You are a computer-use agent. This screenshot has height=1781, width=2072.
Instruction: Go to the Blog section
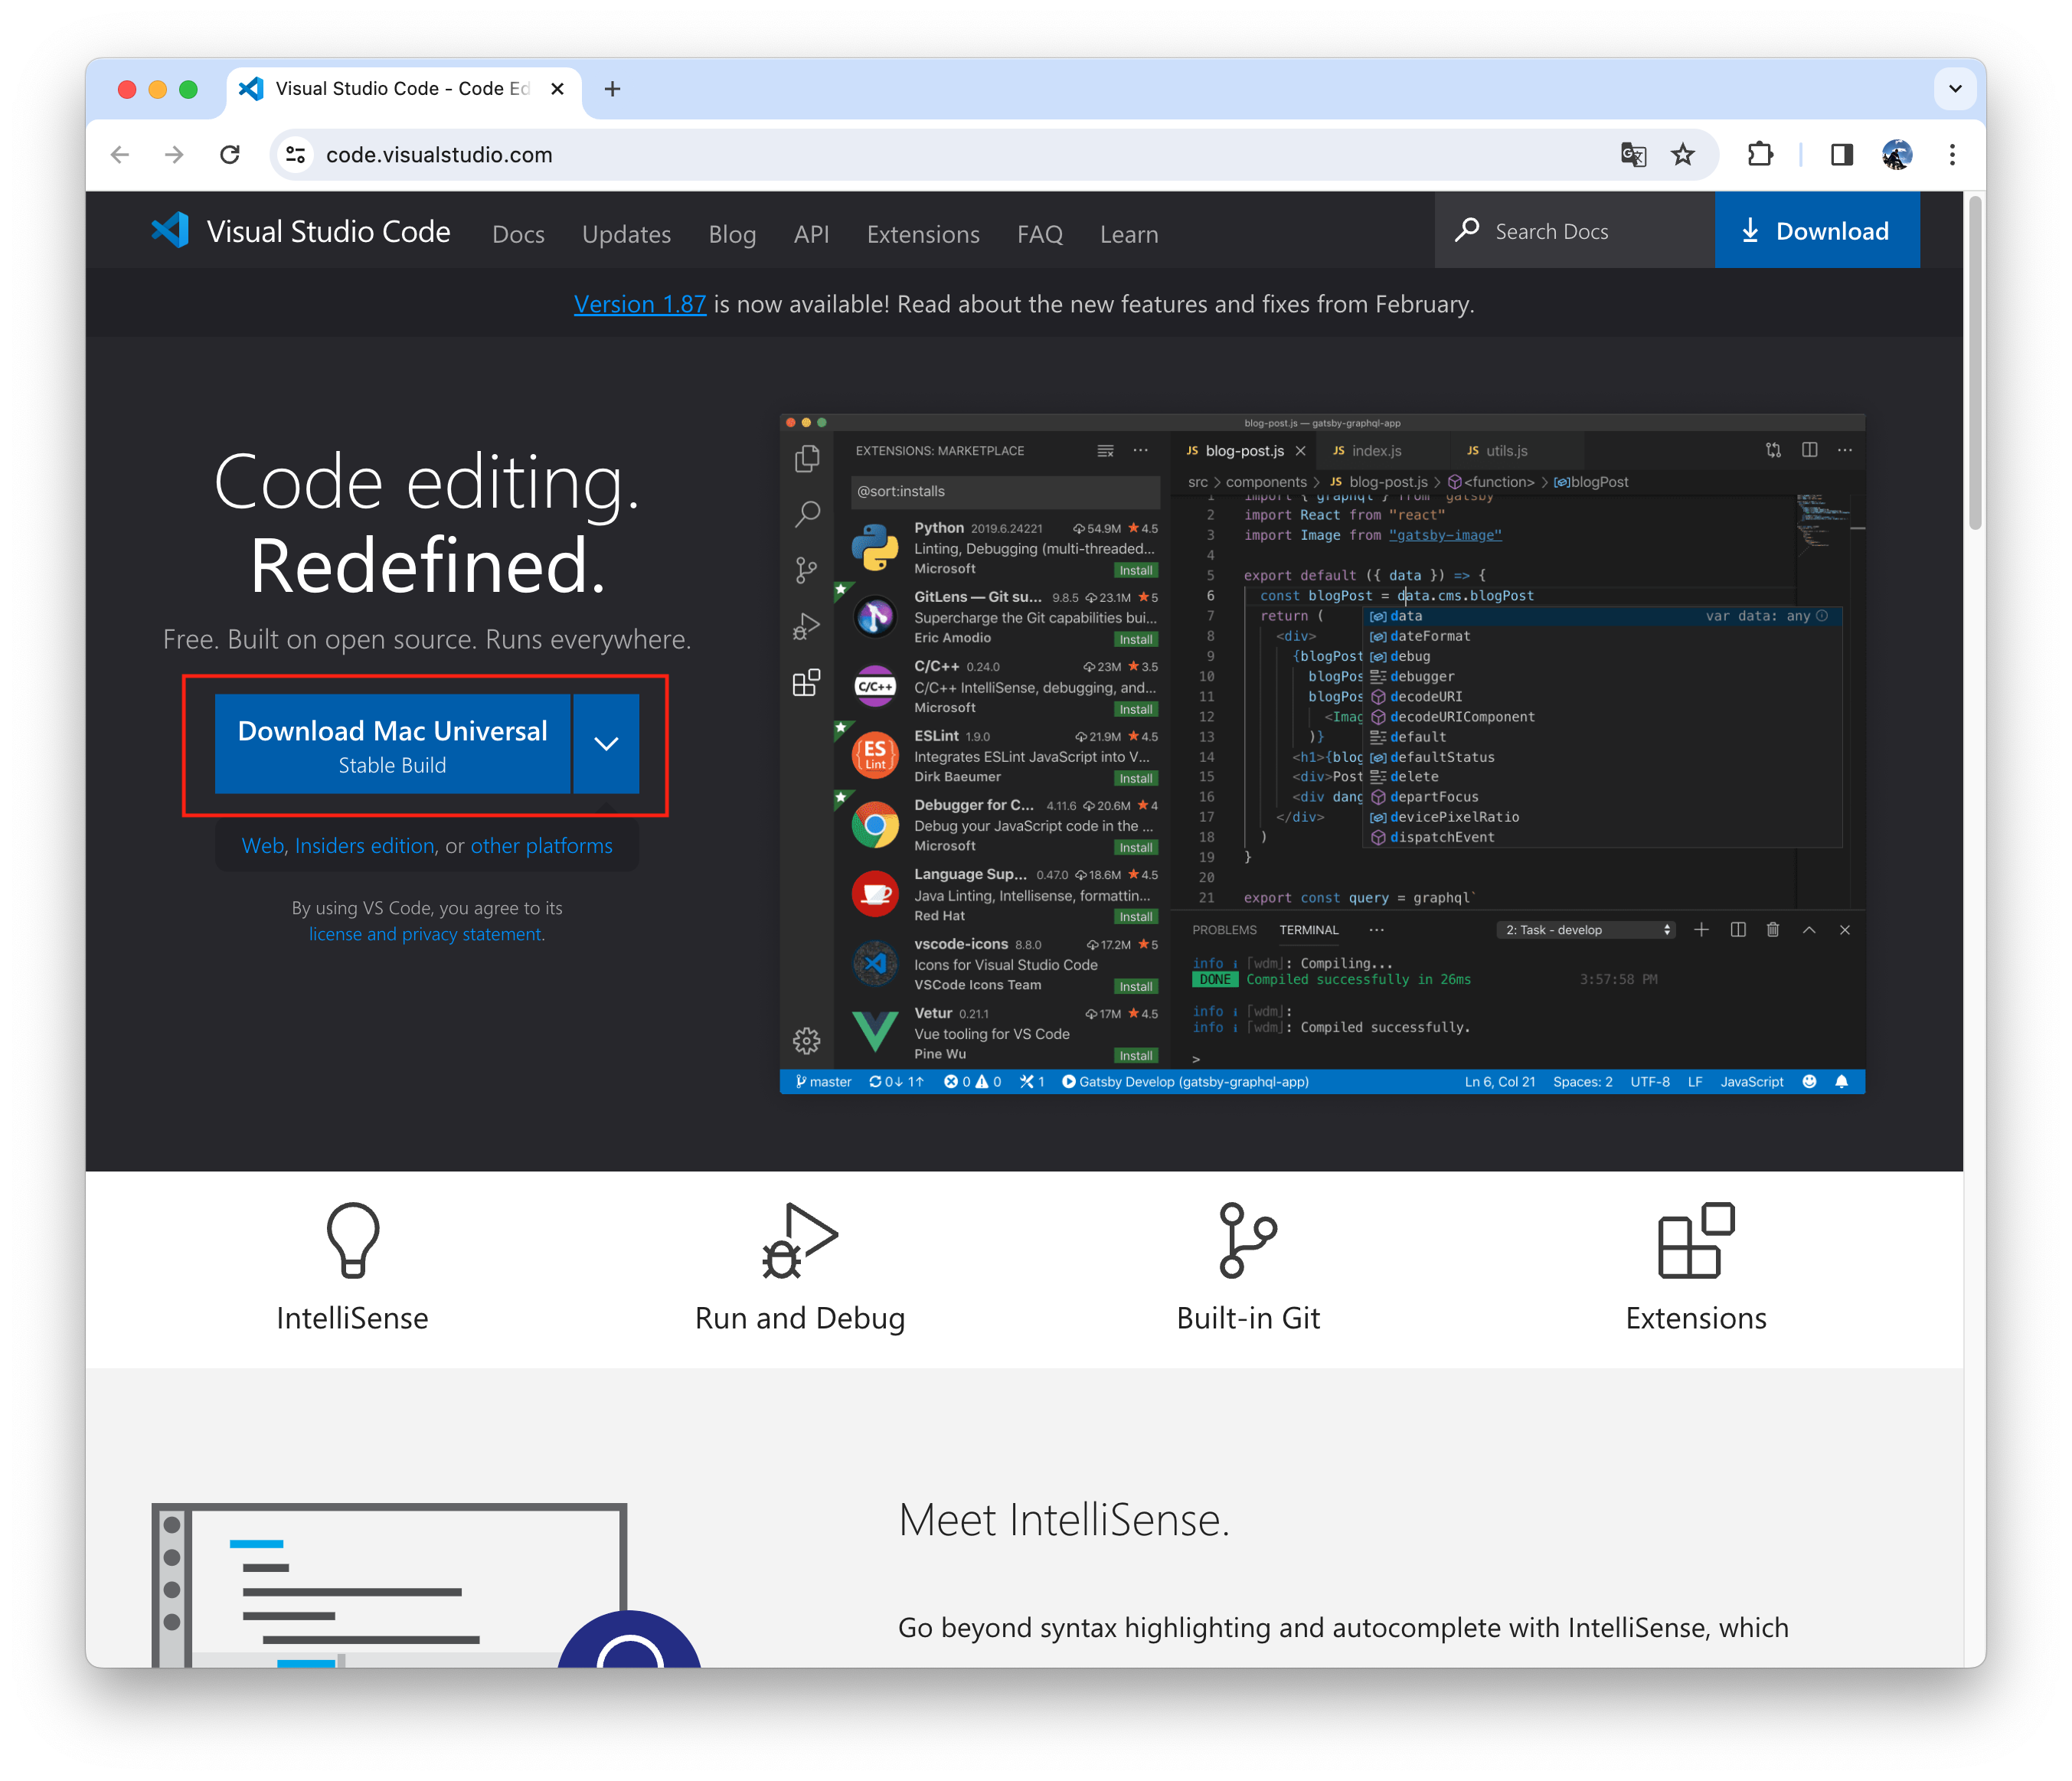(x=732, y=234)
